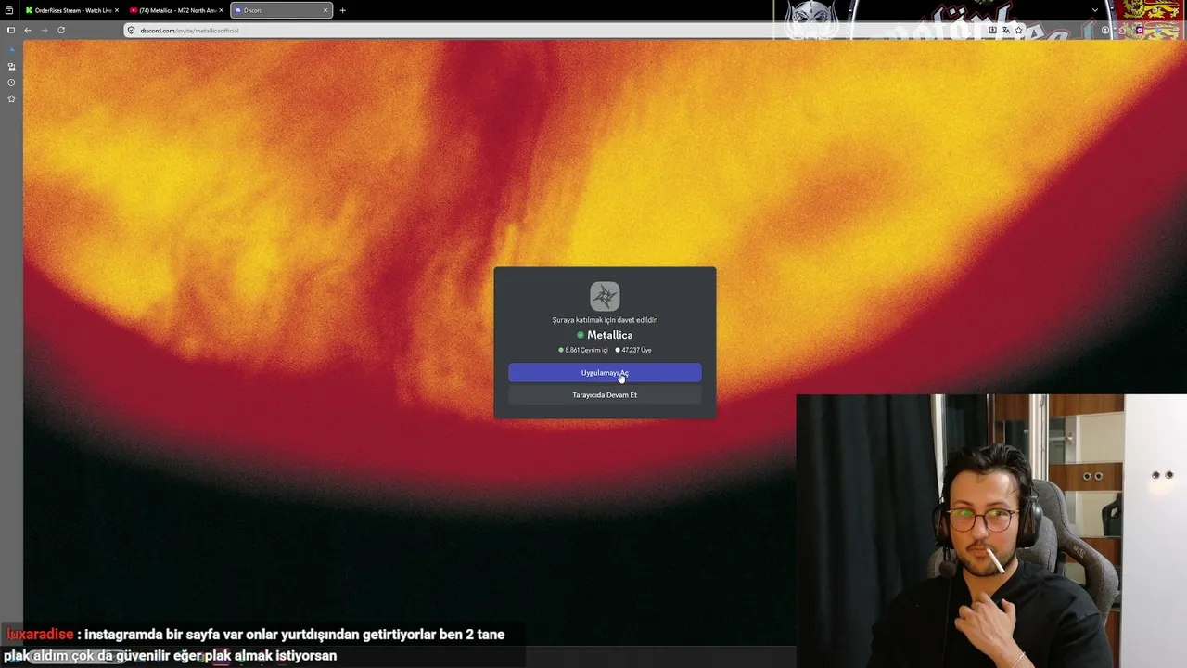Click the webcam overlay of the streamer

[x=991, y=531]
